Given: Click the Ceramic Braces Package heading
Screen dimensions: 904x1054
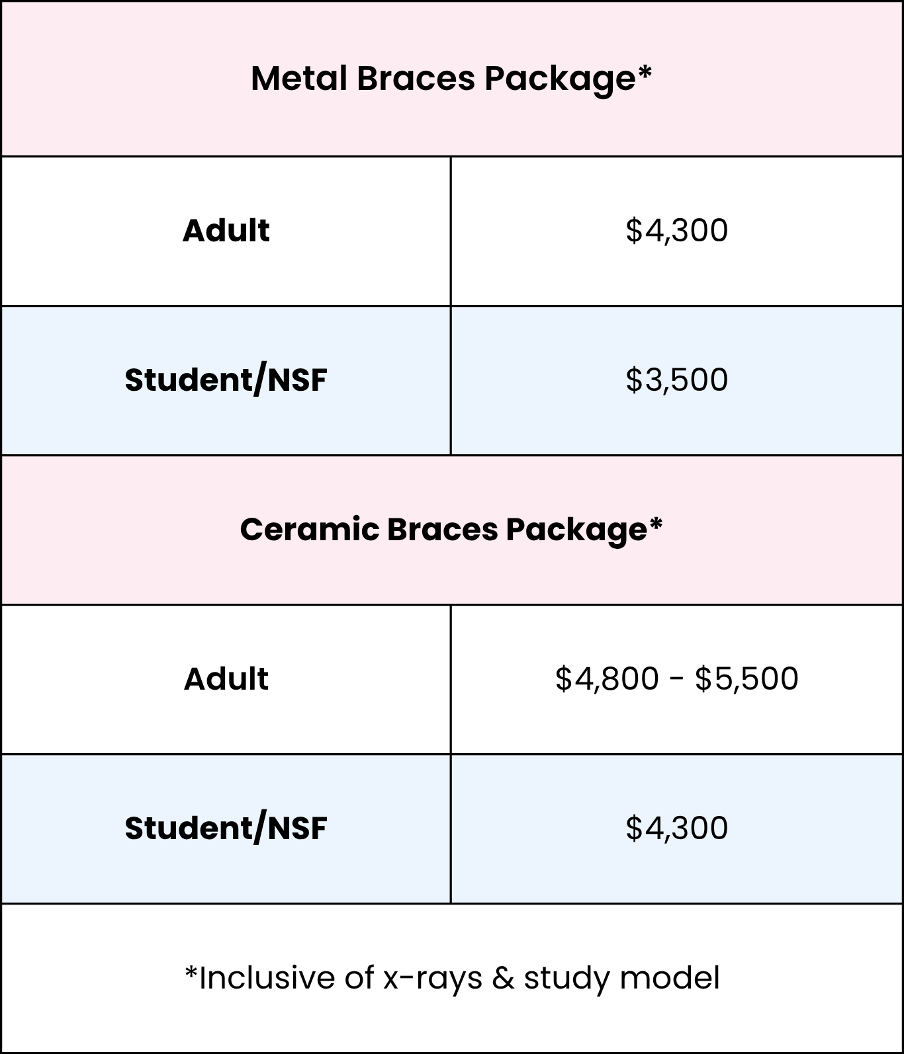Looking at the screenshot, I should (443, 530).
